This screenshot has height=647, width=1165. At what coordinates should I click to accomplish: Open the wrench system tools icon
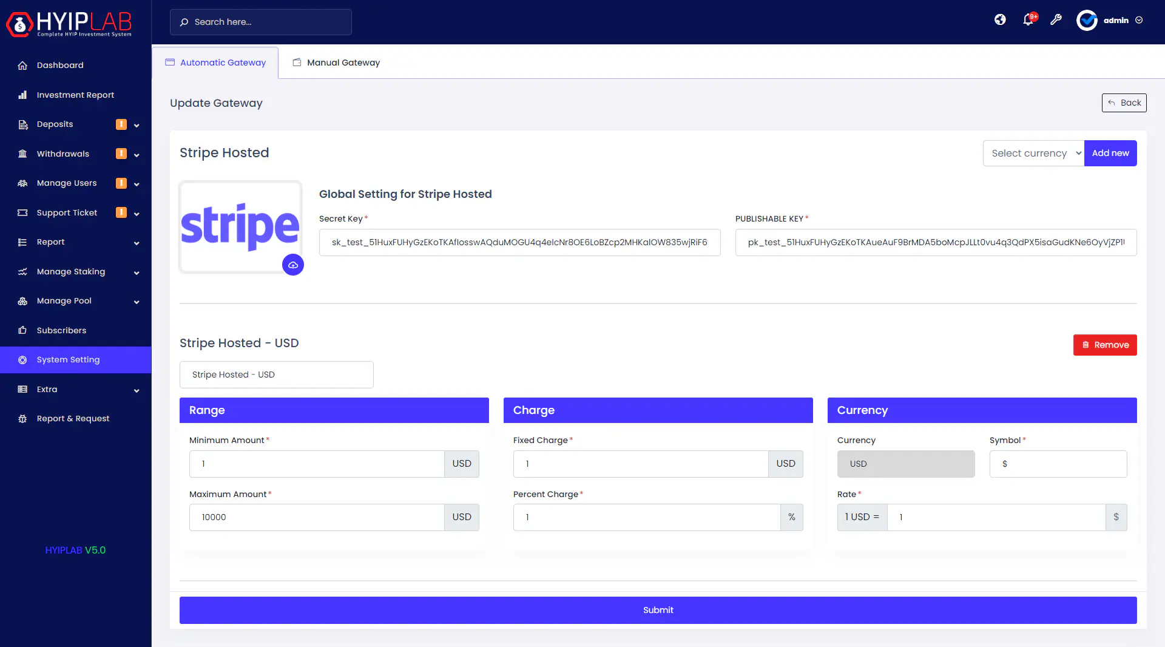pos(1056,20)
